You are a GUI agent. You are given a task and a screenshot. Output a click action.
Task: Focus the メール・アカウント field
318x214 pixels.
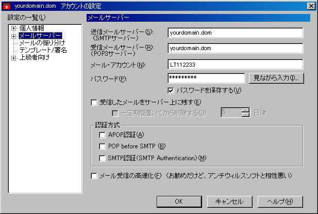[x=235, y=65]
